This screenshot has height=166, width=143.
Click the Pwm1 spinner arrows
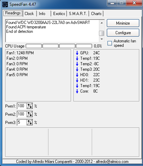(30, 106)
